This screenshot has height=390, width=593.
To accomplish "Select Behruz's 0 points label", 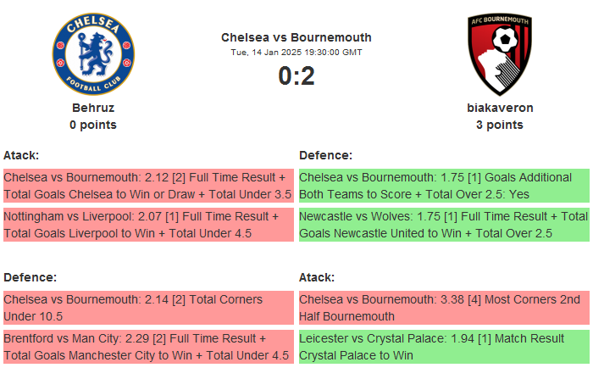I will pos(93,125).
